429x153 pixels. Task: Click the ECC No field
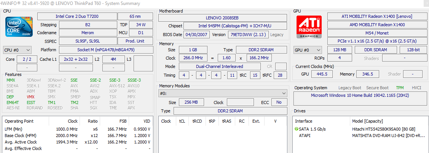click(279, 103)
